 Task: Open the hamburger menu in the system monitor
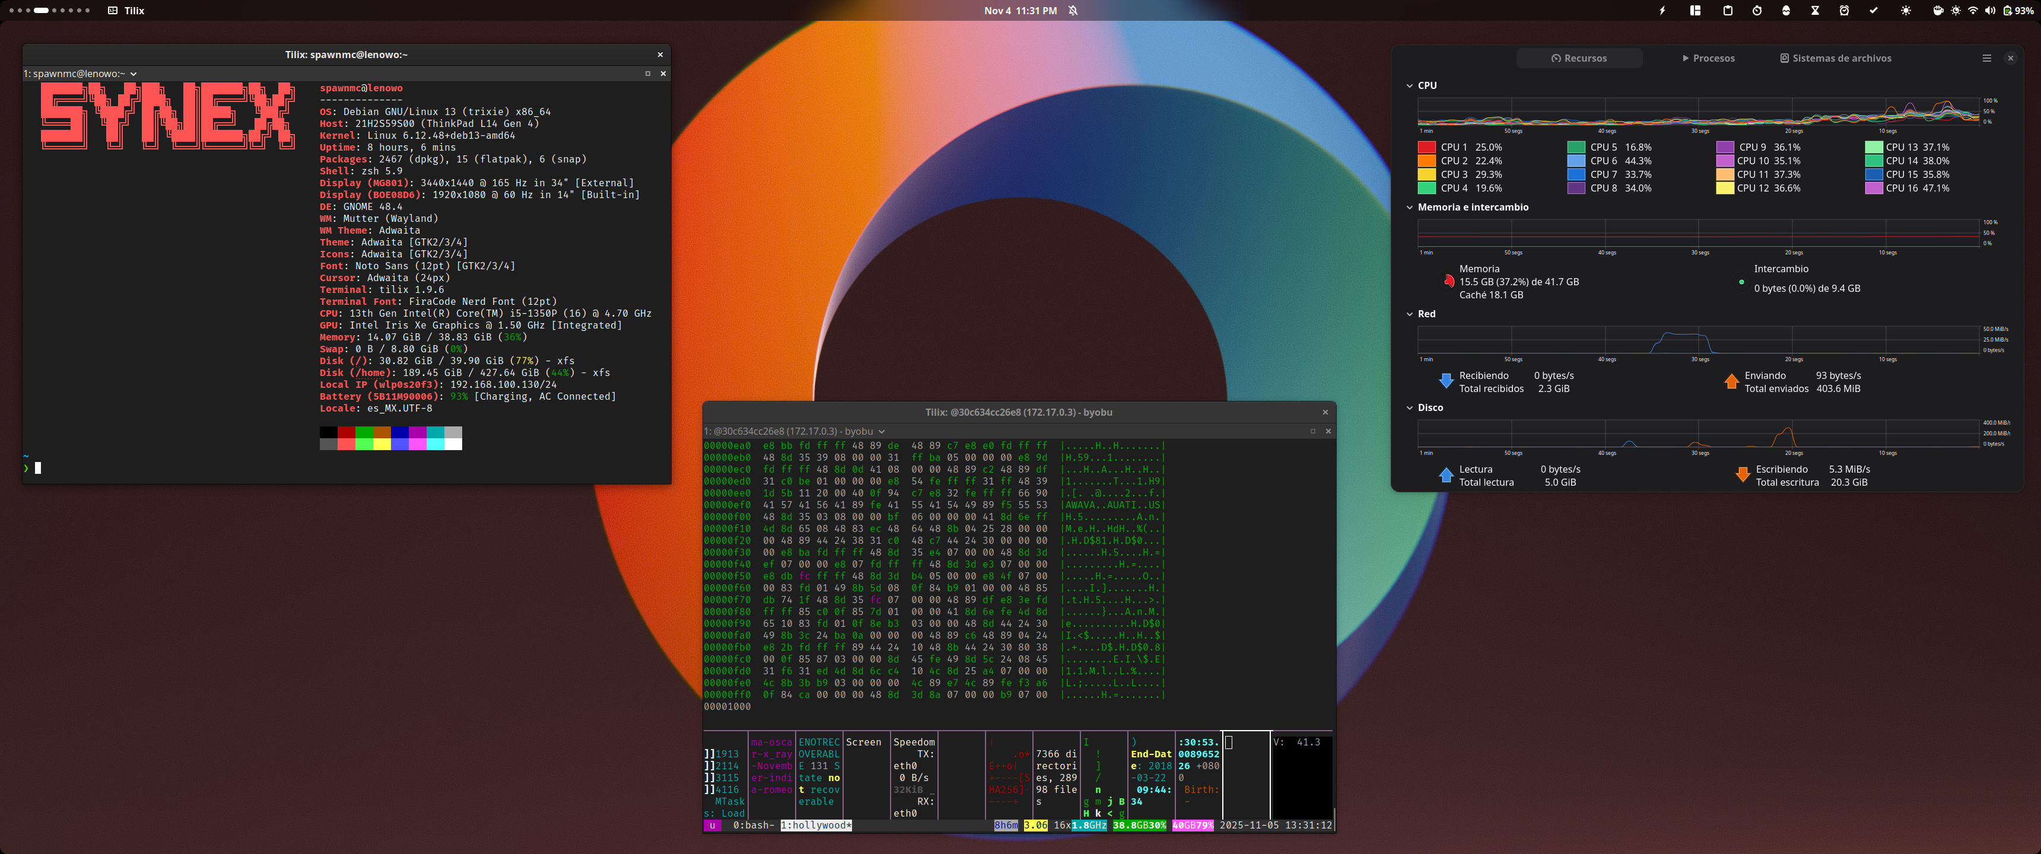(1988, 58)
